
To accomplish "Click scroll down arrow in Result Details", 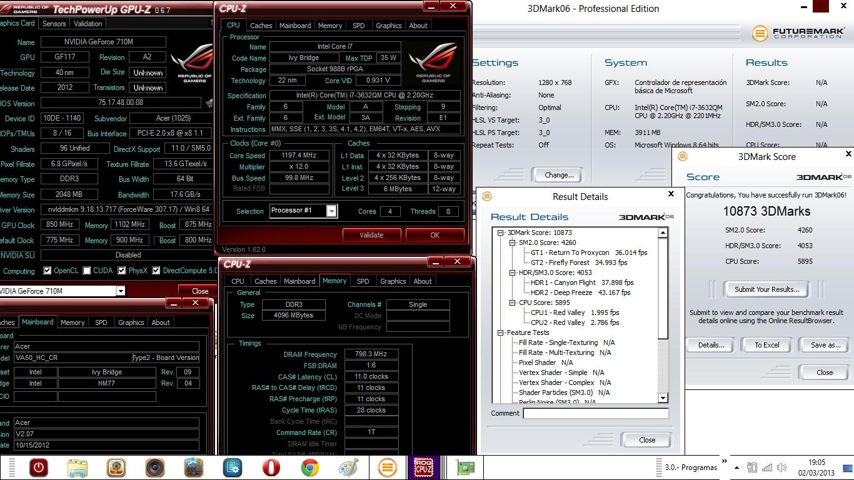I will (x=663, y=398).
